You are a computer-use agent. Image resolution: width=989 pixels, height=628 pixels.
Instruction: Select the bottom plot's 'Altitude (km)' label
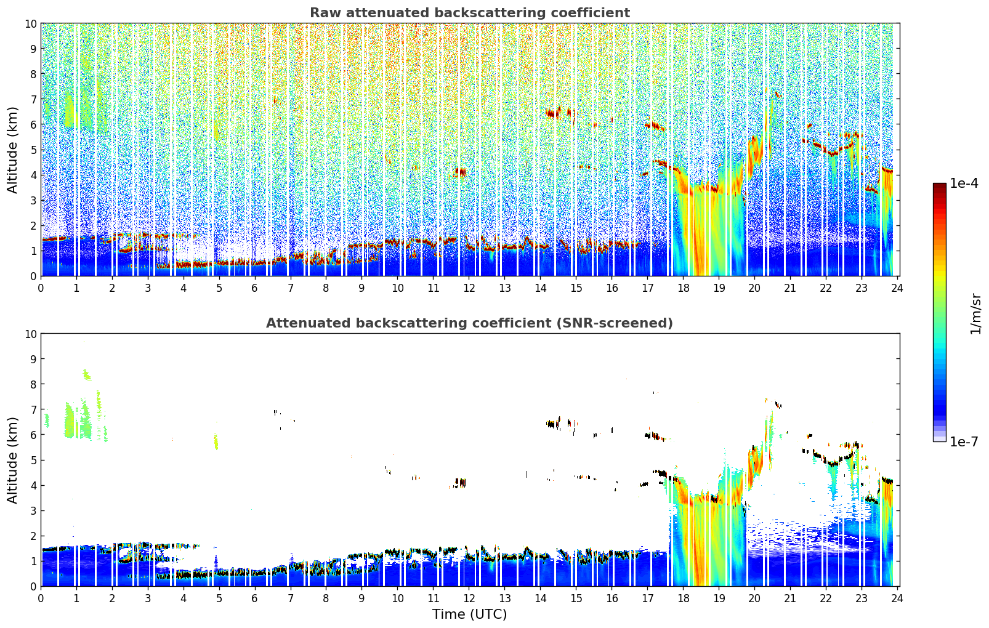point(12,460)
